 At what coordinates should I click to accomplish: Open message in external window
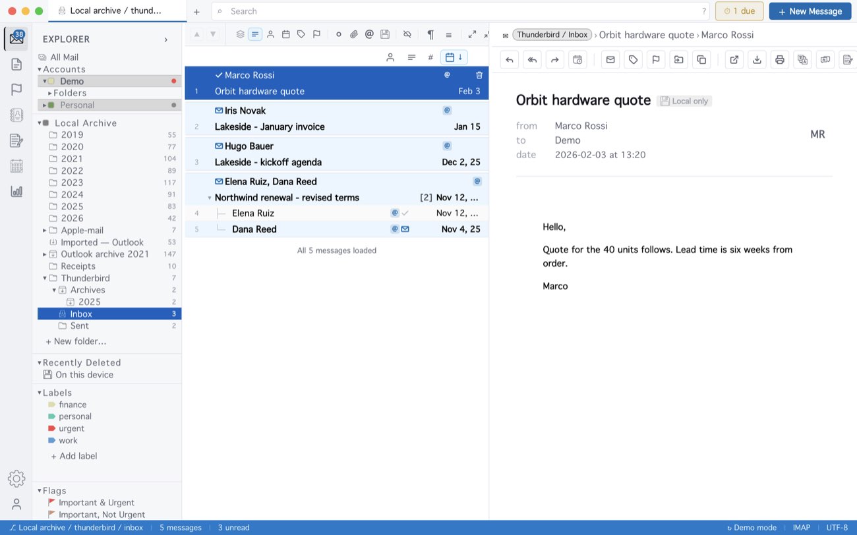[x=734, y=60]
